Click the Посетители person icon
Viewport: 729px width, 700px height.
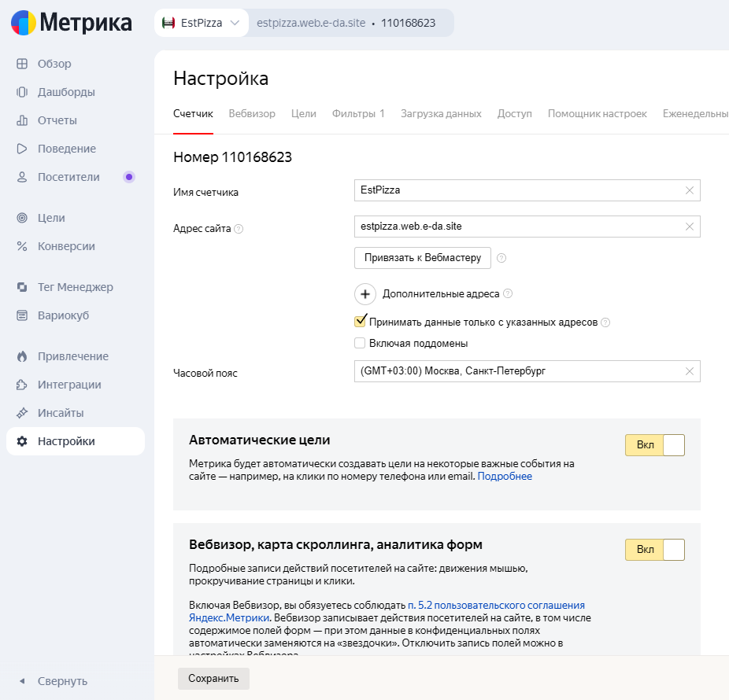click(22, 177)
